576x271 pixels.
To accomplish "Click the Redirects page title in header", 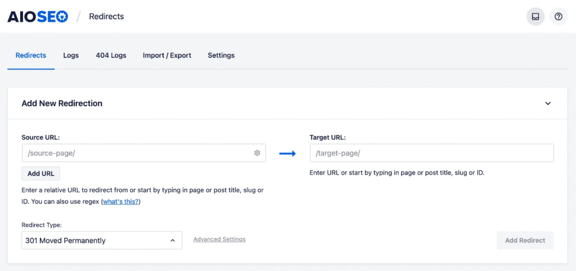I will click(106, 17).
